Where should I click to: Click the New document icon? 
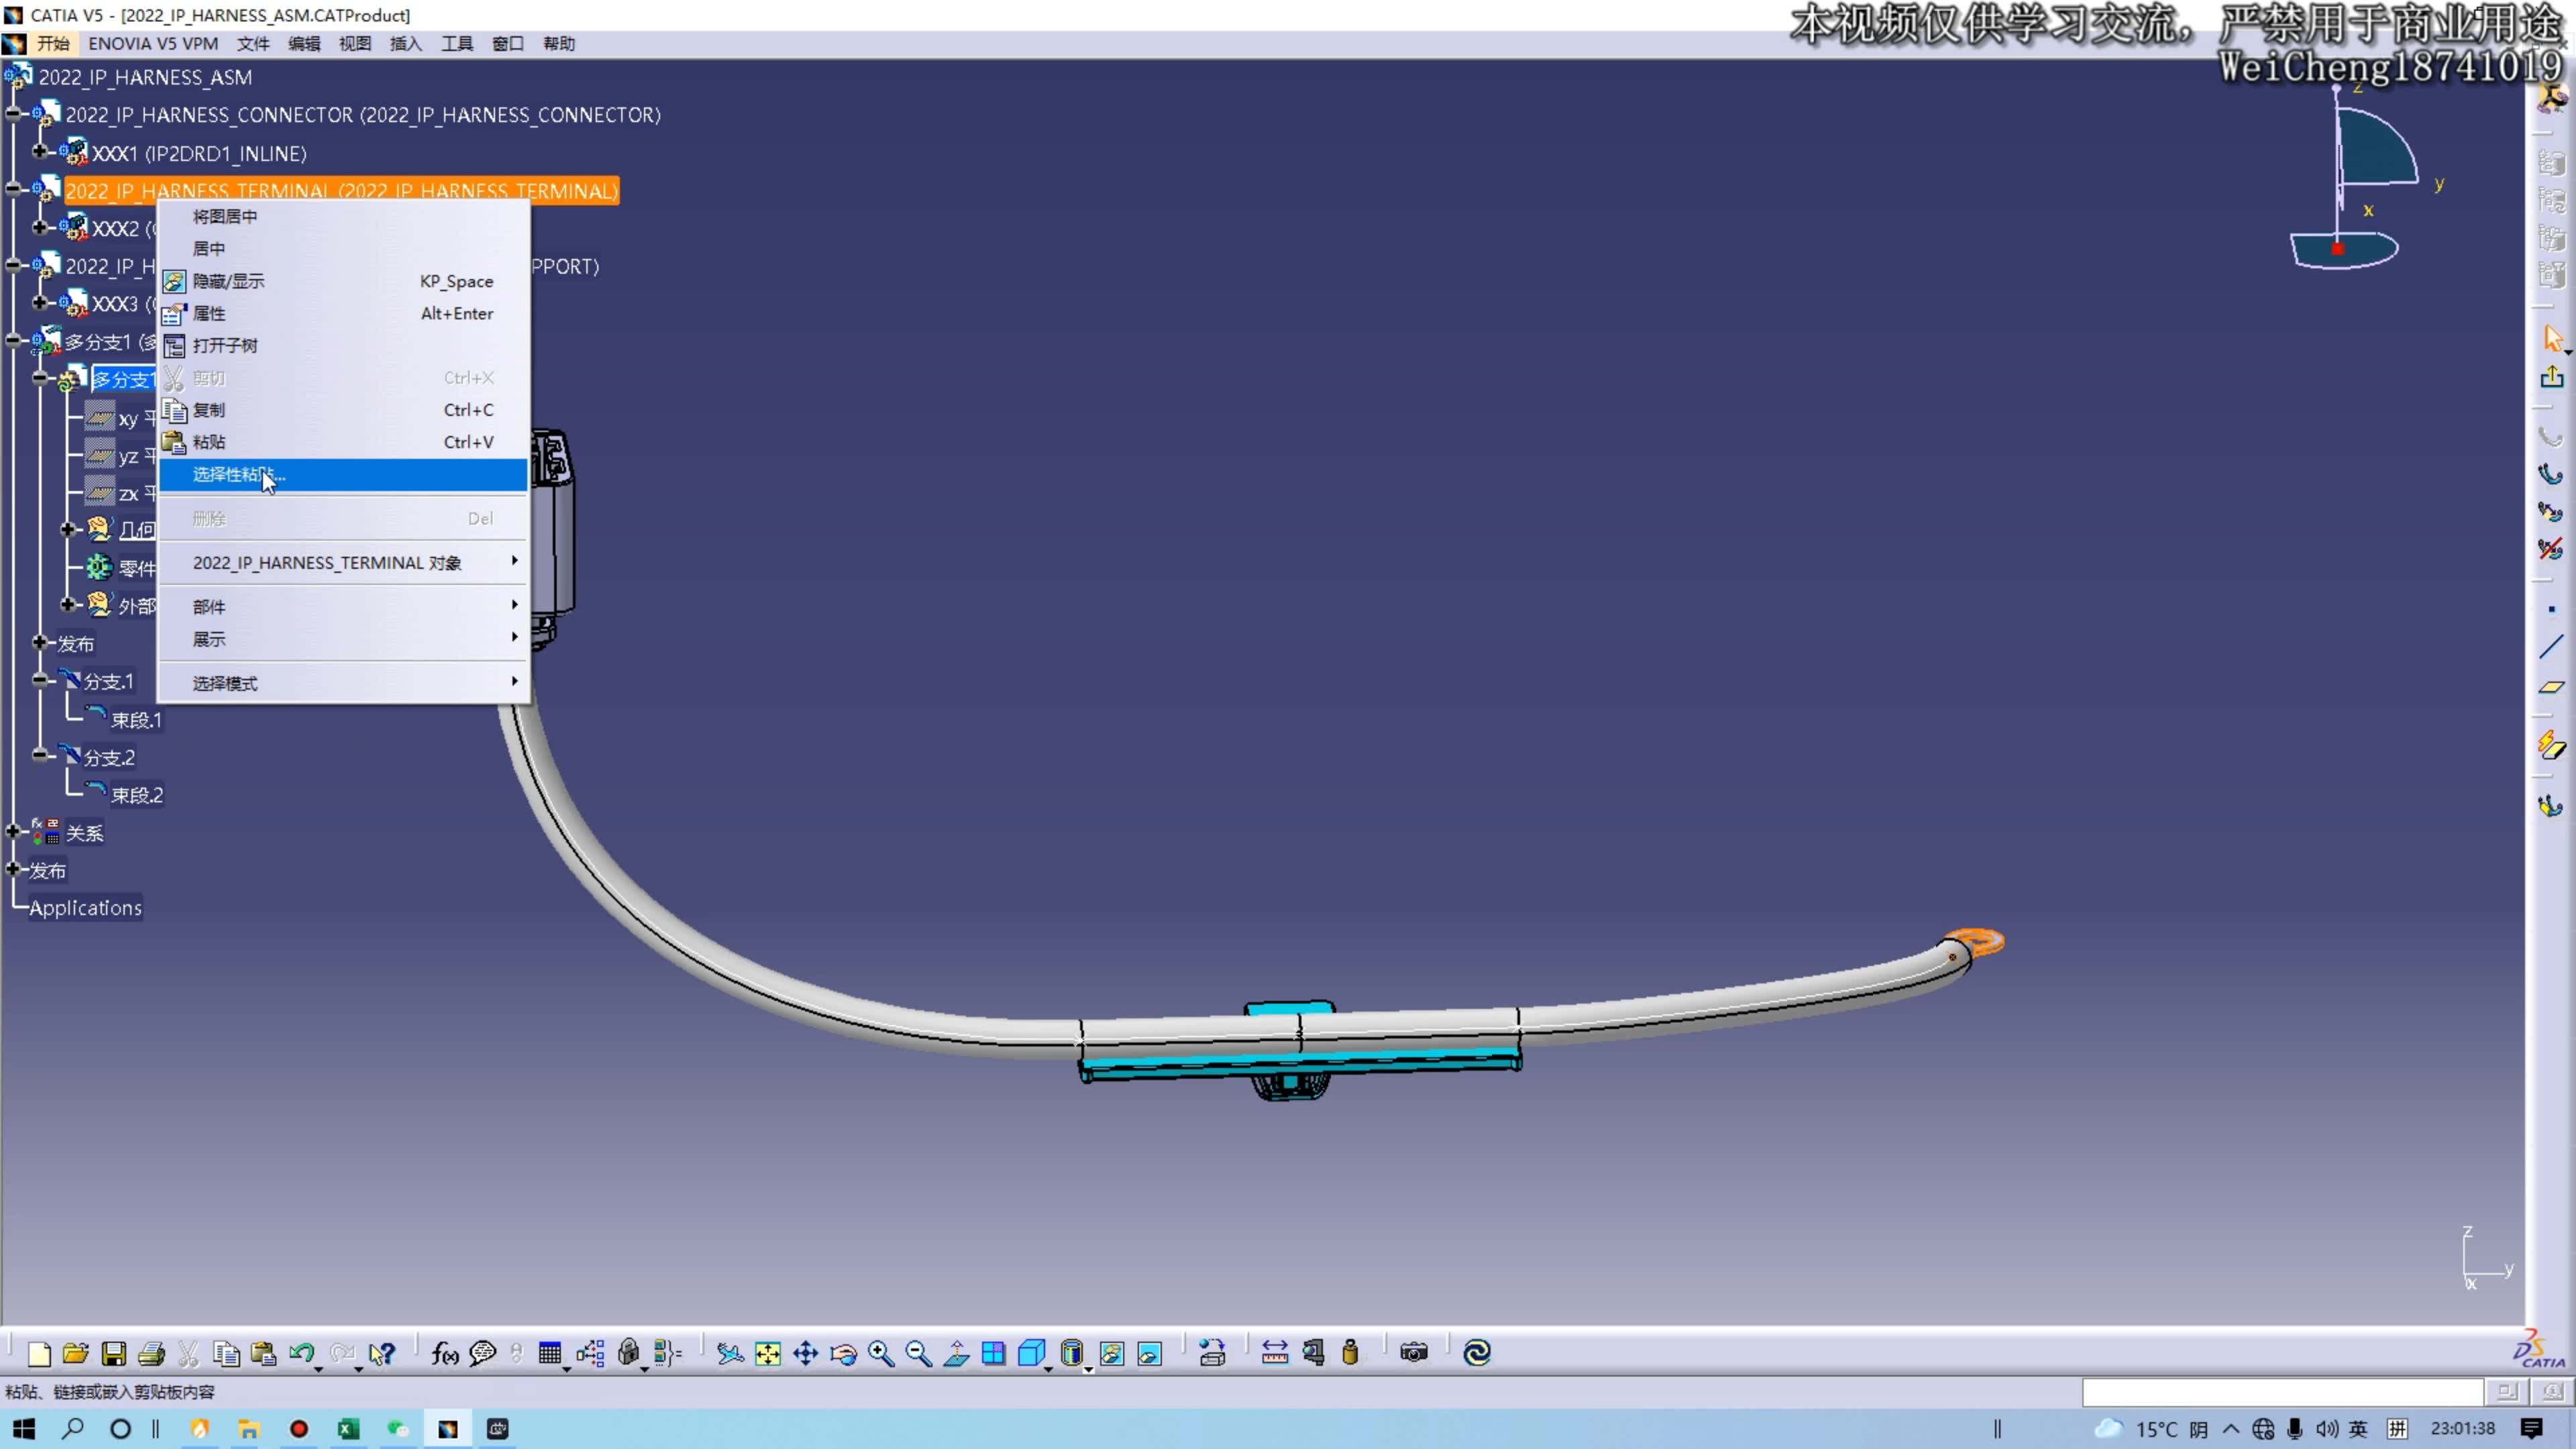coord(39,1353)
